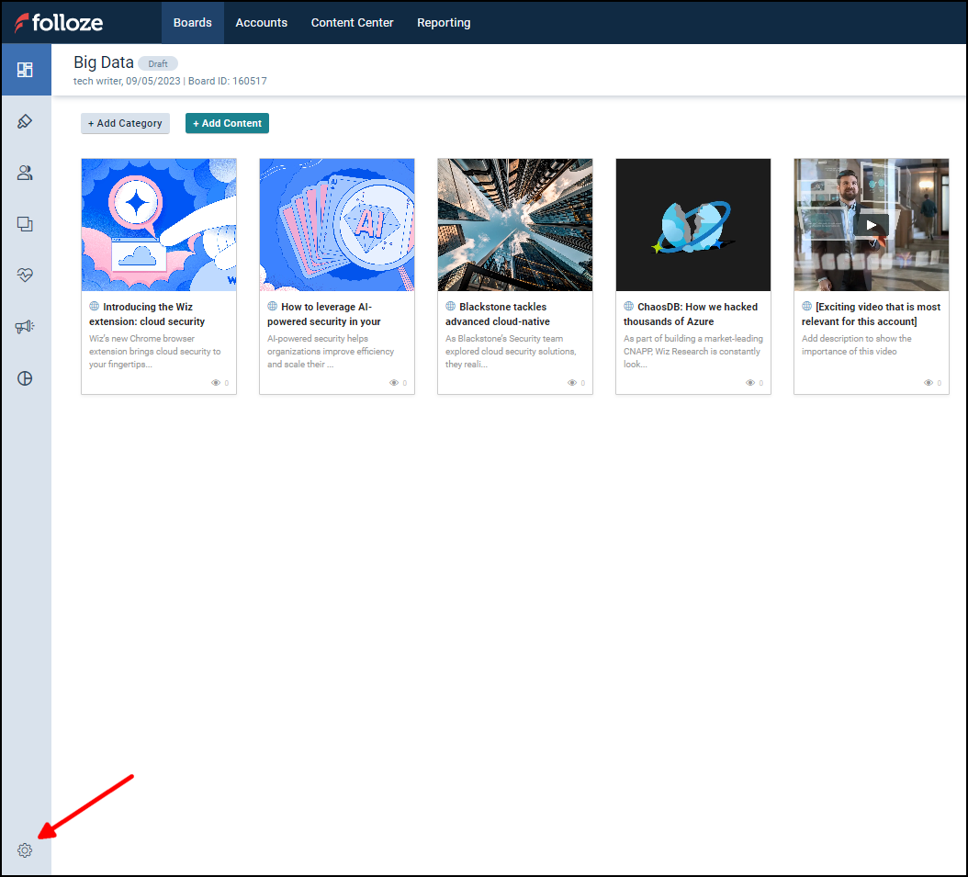Viewport: 968px width, 877px height.
Task: Open the Reporting tab
Action: pos(444,23)
